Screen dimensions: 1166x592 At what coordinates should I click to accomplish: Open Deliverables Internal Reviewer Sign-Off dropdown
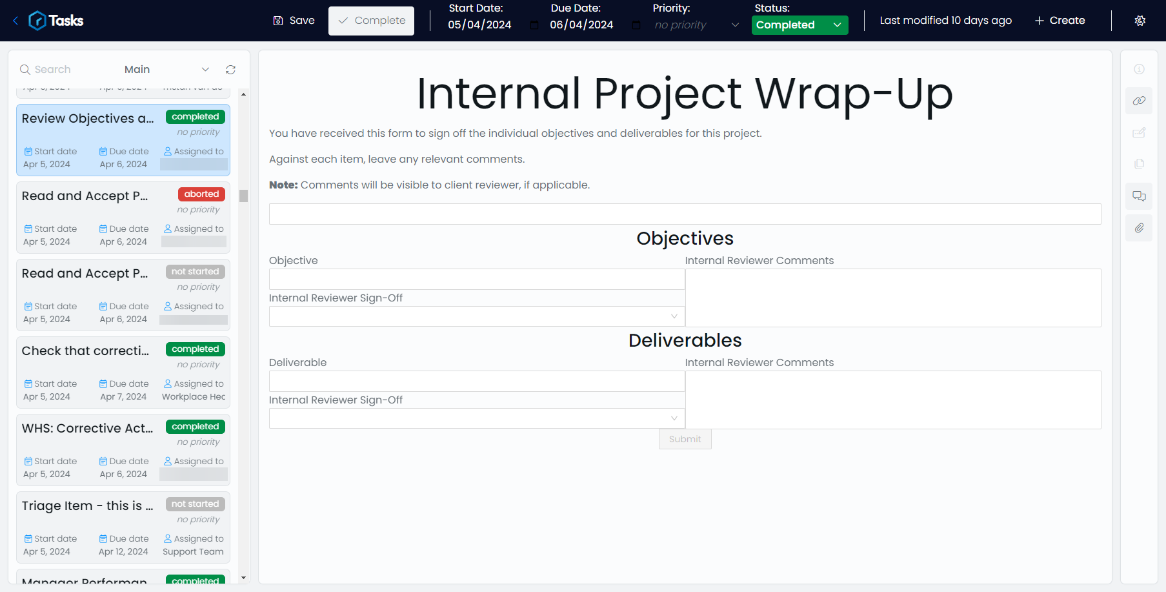[x=477, y=418]
